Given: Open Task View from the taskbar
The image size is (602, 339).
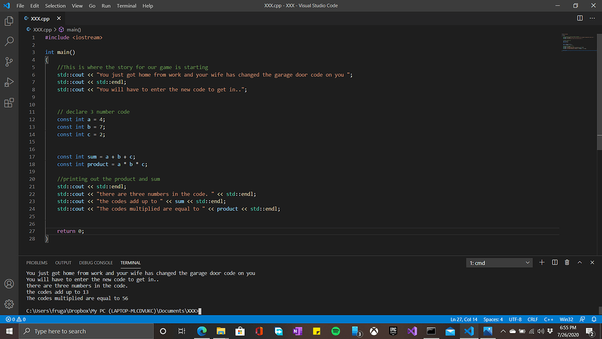Looking at the screenshot, I should click(x=182, y=331).
